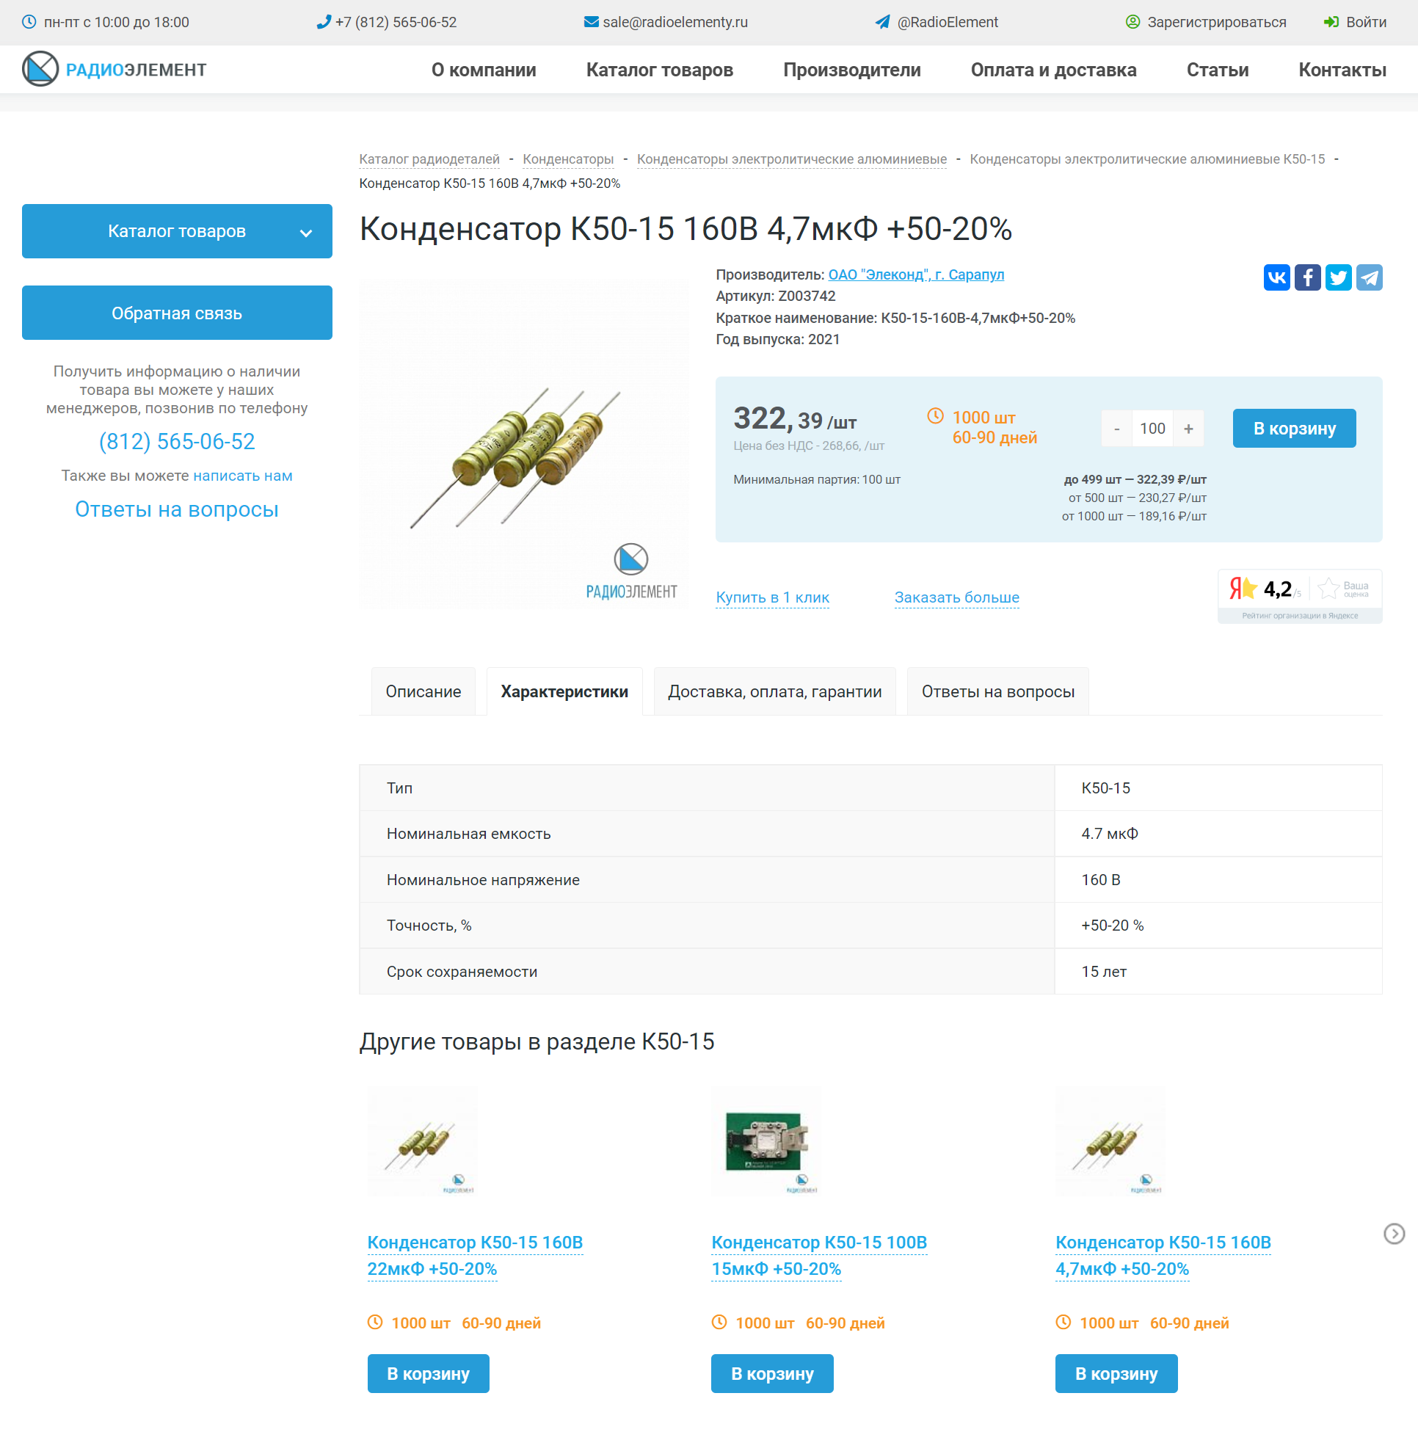Add related К50-15 160В 4,7мкФ to cart
The height and width of the screenshot is (1429, 1418).
pos(1116,1373)
